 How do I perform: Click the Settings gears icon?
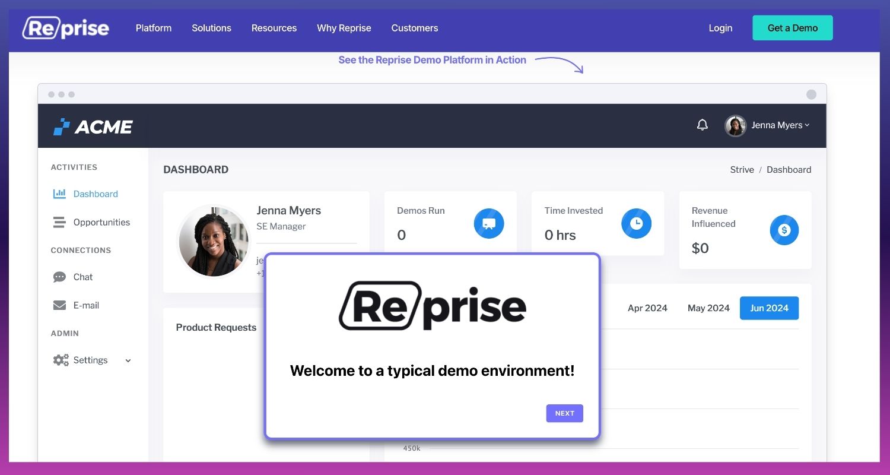coord(61,360)
